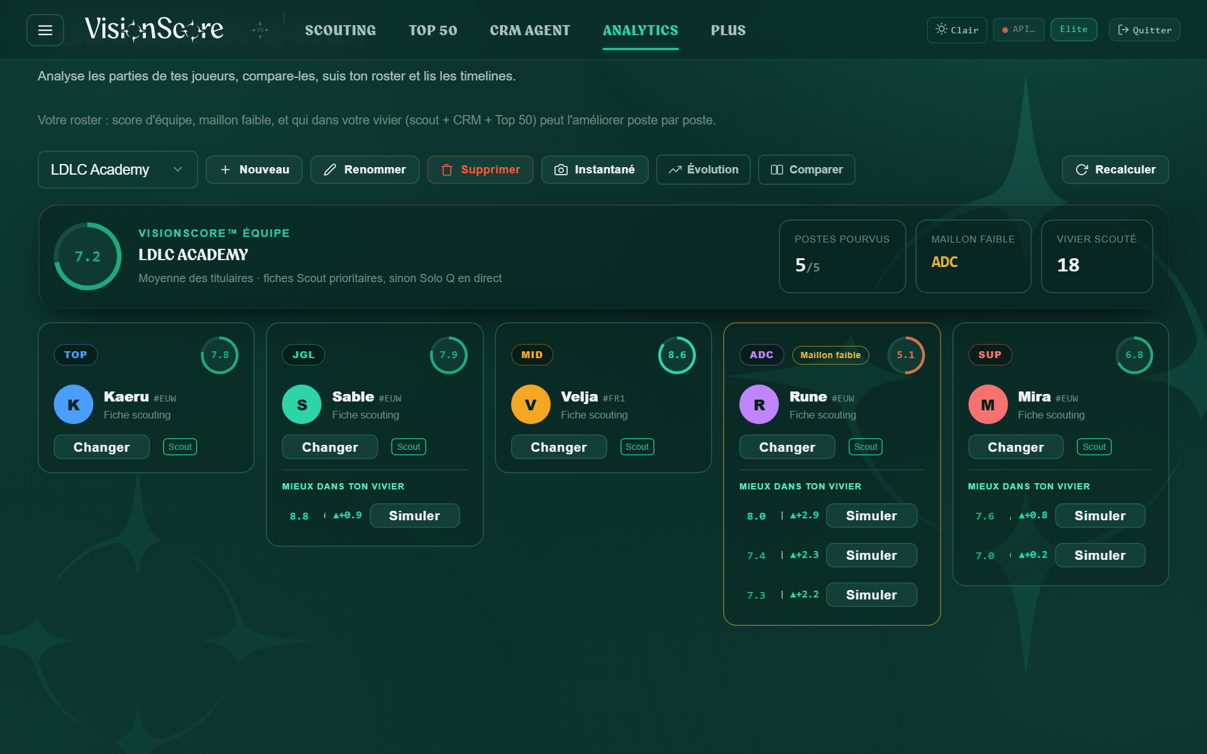1207x754 pixels.
Task: Click the 7.9 score ring for JGL
Action: pyautogui.click(x=449, y=355)
